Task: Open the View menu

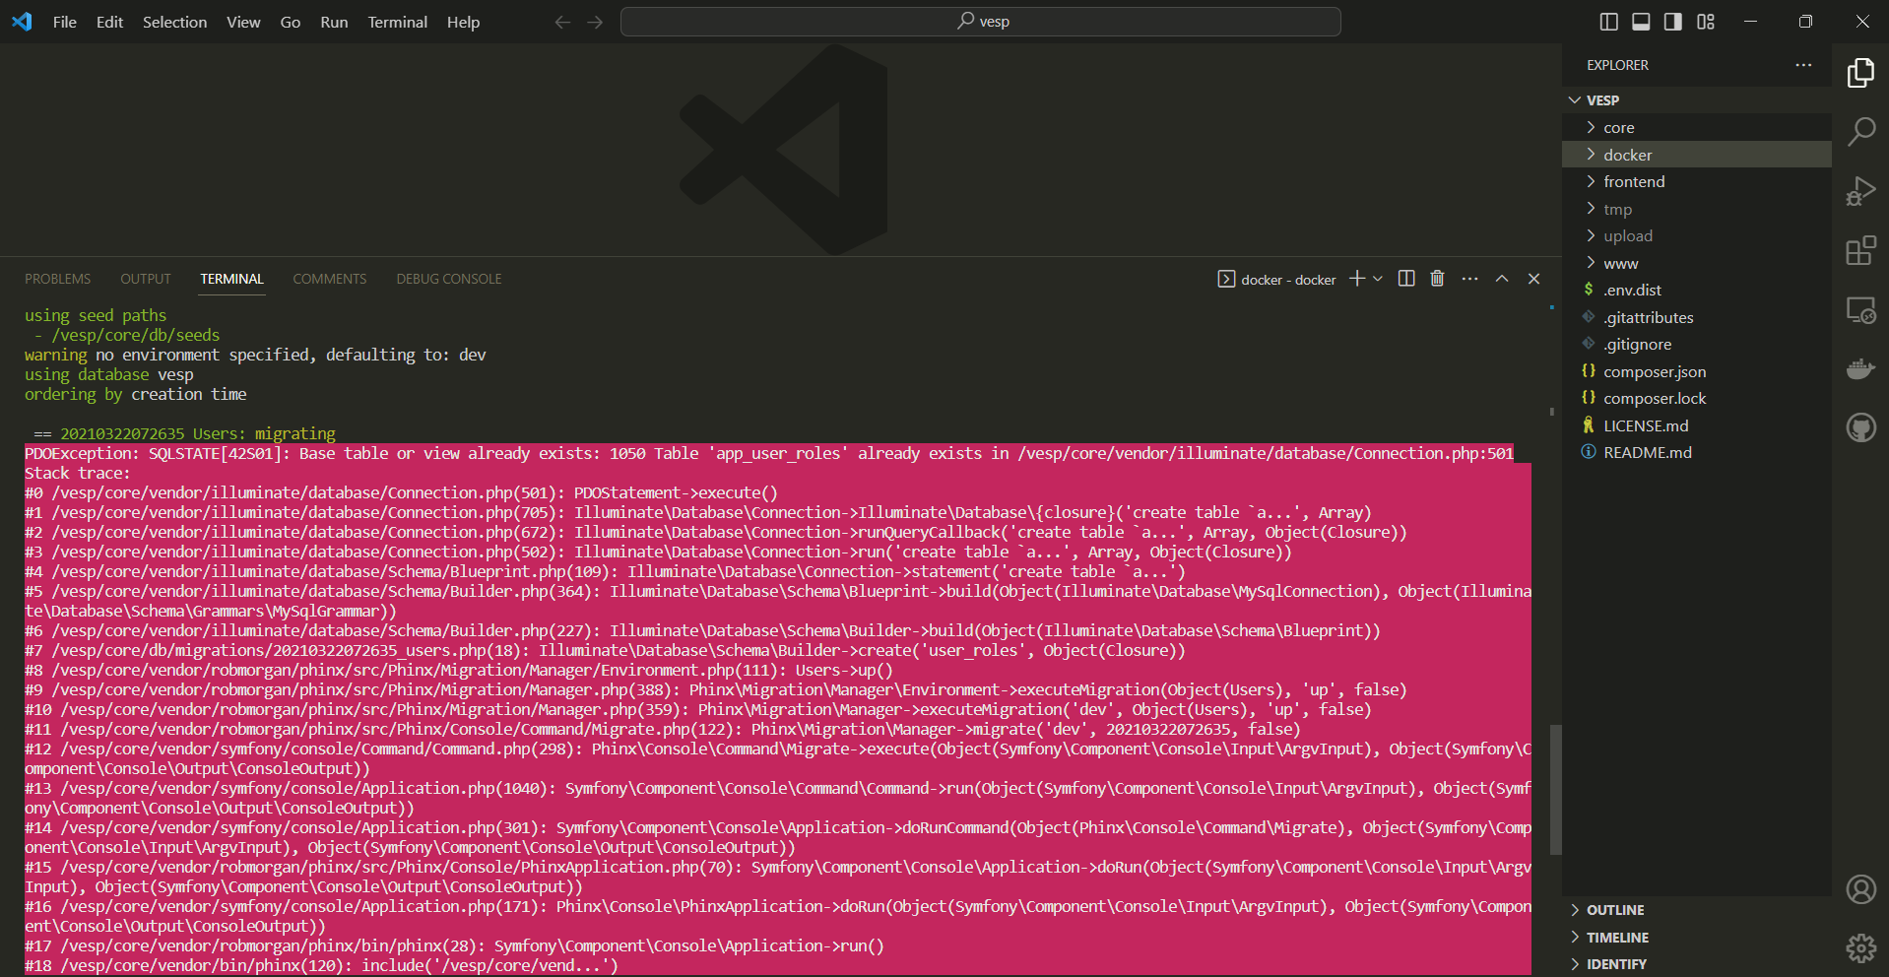Action: pyautogui.click(x=243, y=22)
